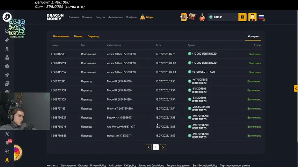This screenshot has width=298, height=167.
Task: Click the red potion flask icon
Action: coord(202,17)
